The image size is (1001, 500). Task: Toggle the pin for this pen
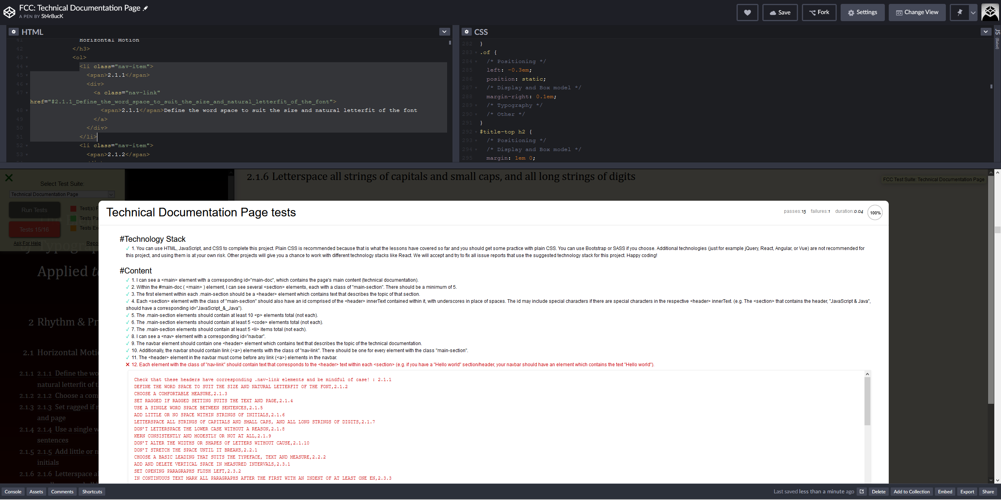(959, 12)
